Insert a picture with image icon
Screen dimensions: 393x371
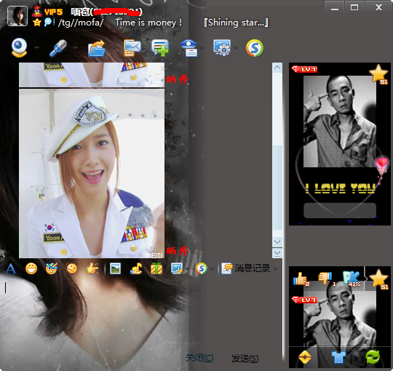pyautogui.click(x=115, y=269)
